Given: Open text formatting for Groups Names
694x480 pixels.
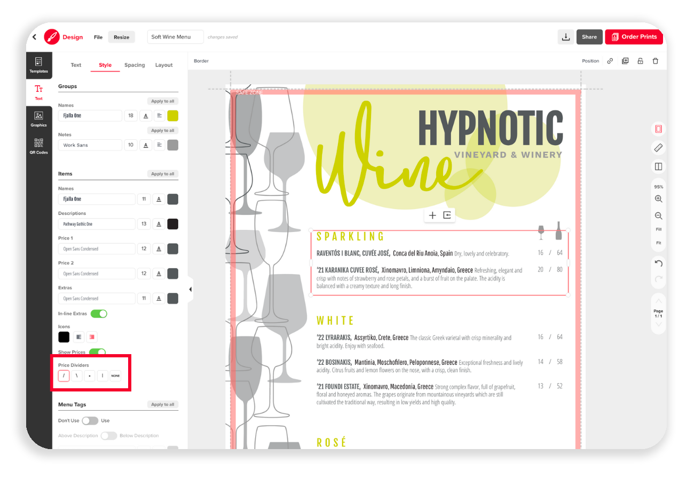Looking at the screenshot, I should [x=145, y=116].
